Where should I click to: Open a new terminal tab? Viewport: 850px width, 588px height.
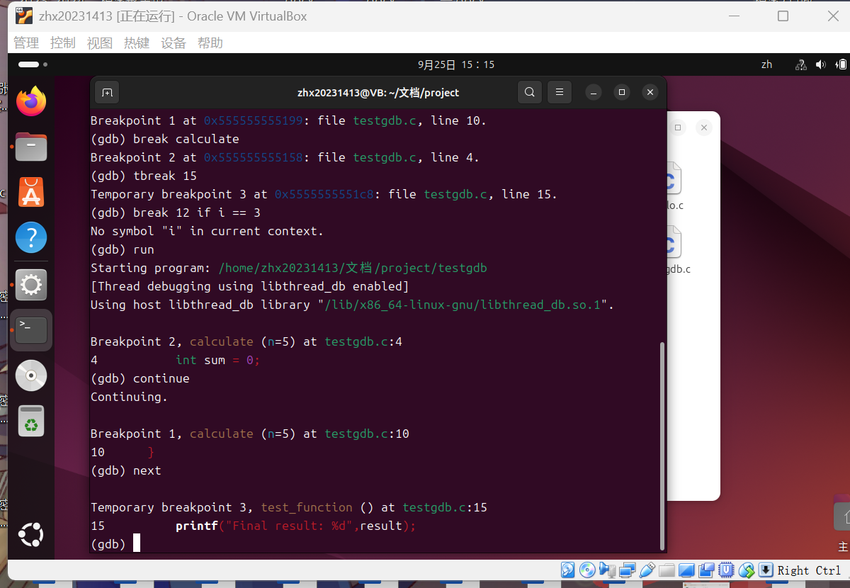point(106,92)
